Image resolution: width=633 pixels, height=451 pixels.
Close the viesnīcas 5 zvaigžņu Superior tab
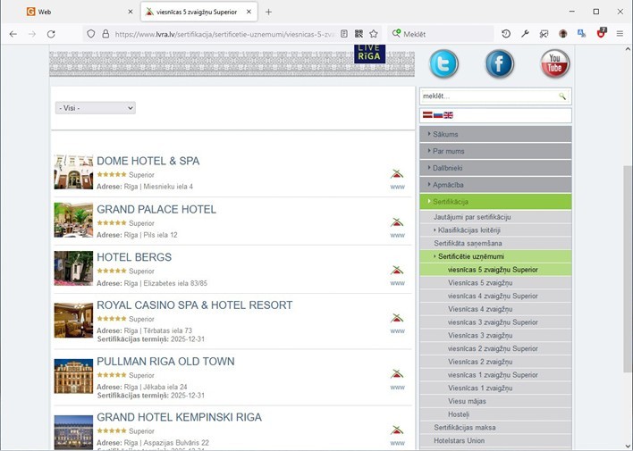[249, 12]
